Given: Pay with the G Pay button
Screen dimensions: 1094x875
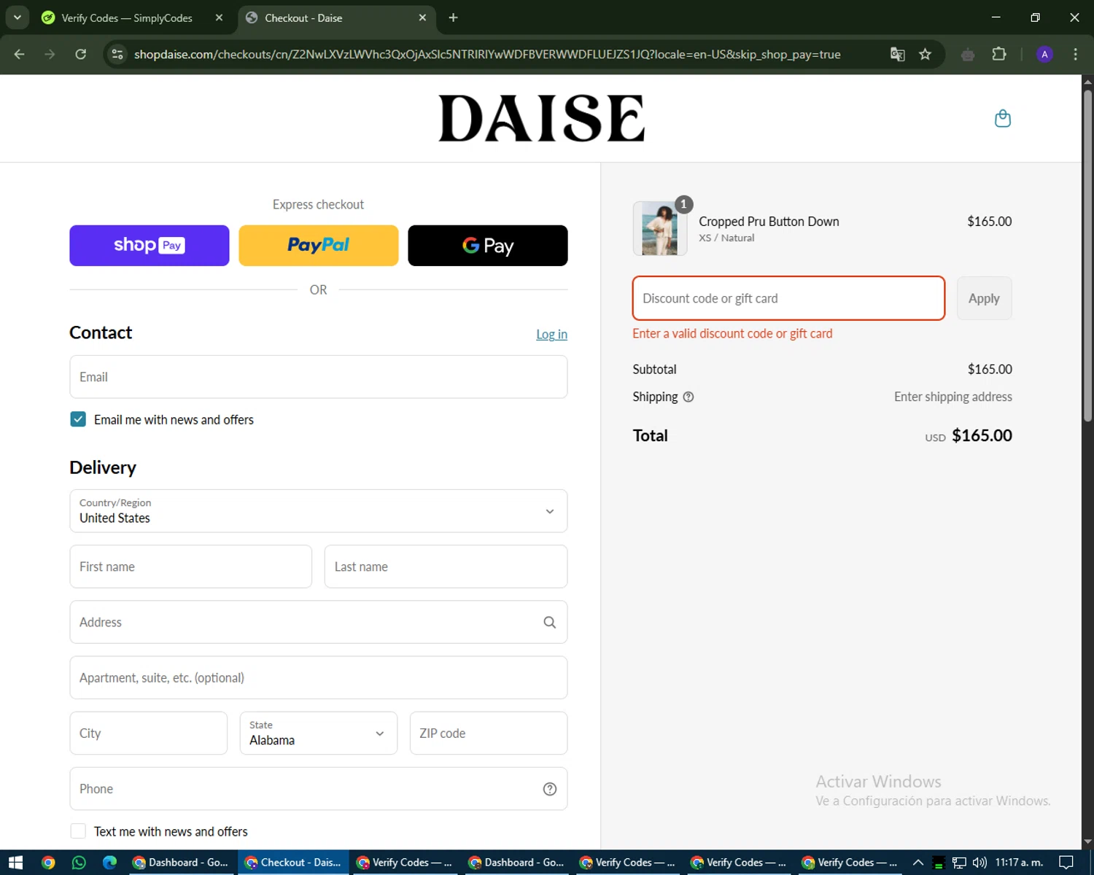Looking at the screenshot, I should (x=488, y=246).
